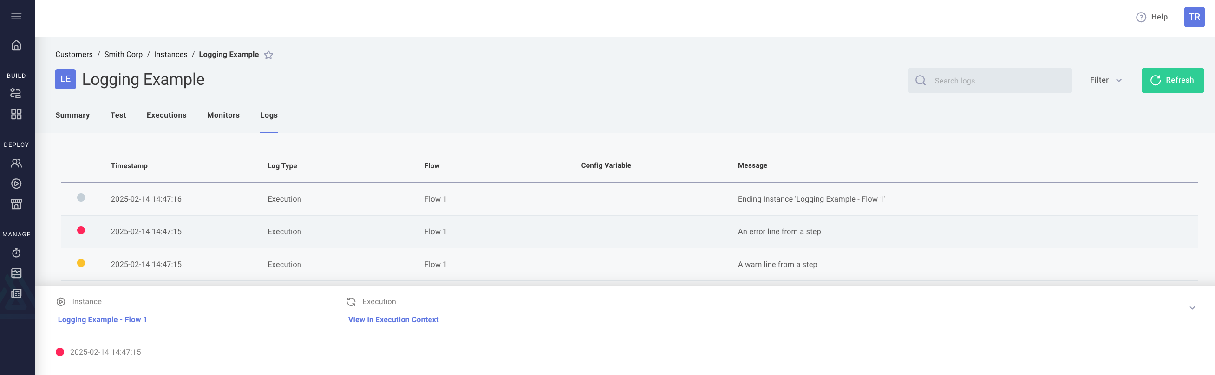
Task: Open Instances play icon under Deploy
Action: 17,184
